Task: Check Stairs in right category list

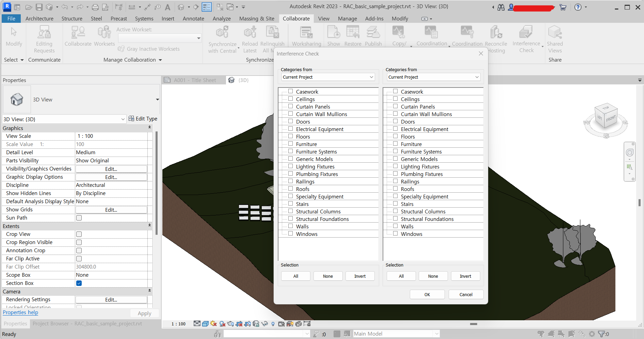Action: (396, 204)
